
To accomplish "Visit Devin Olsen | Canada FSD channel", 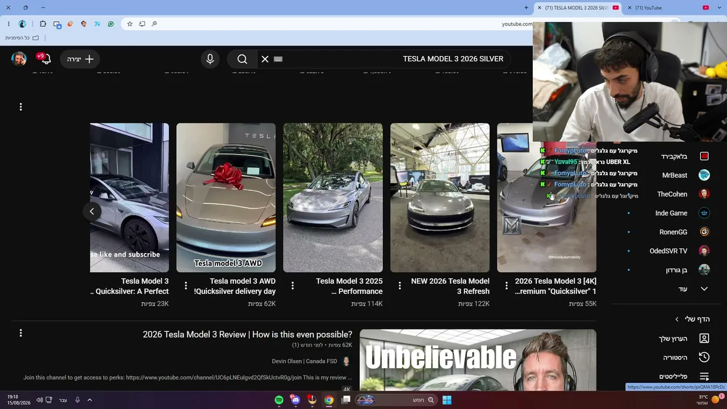I will tap(304, 361).
